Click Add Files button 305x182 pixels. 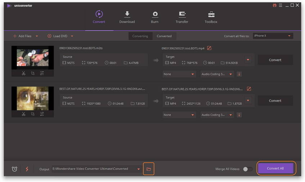22,36
